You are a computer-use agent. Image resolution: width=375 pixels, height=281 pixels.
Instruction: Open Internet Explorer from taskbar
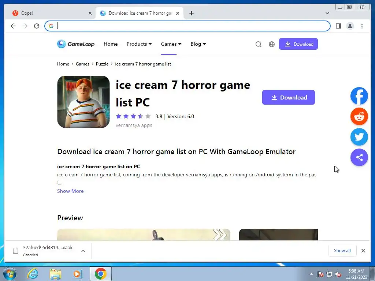point(33,274)
